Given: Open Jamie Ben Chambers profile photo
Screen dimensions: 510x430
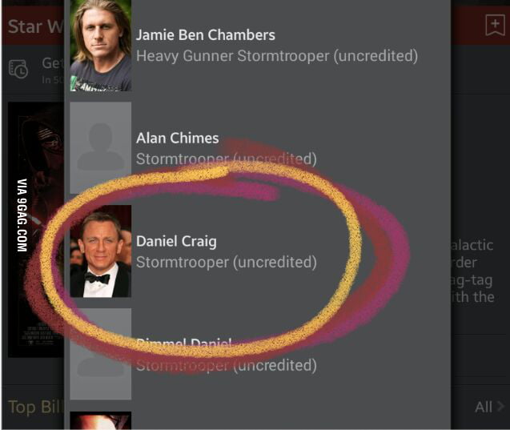Looking at the screenshot, I should coord(101,46).
